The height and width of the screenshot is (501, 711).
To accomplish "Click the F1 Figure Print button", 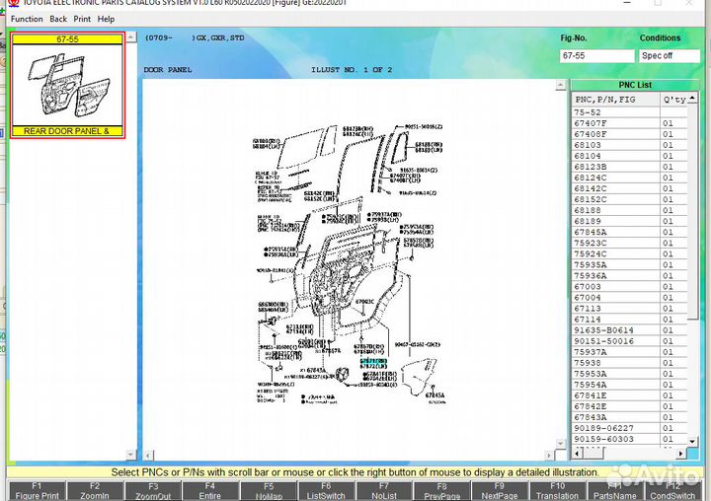I will pyautogui.click(x=37, y=490).
